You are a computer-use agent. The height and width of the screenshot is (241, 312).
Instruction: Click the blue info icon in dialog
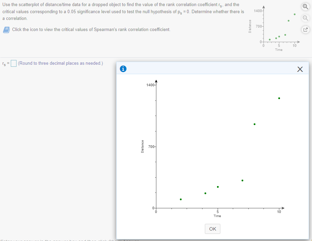click(x=123, y=69)
